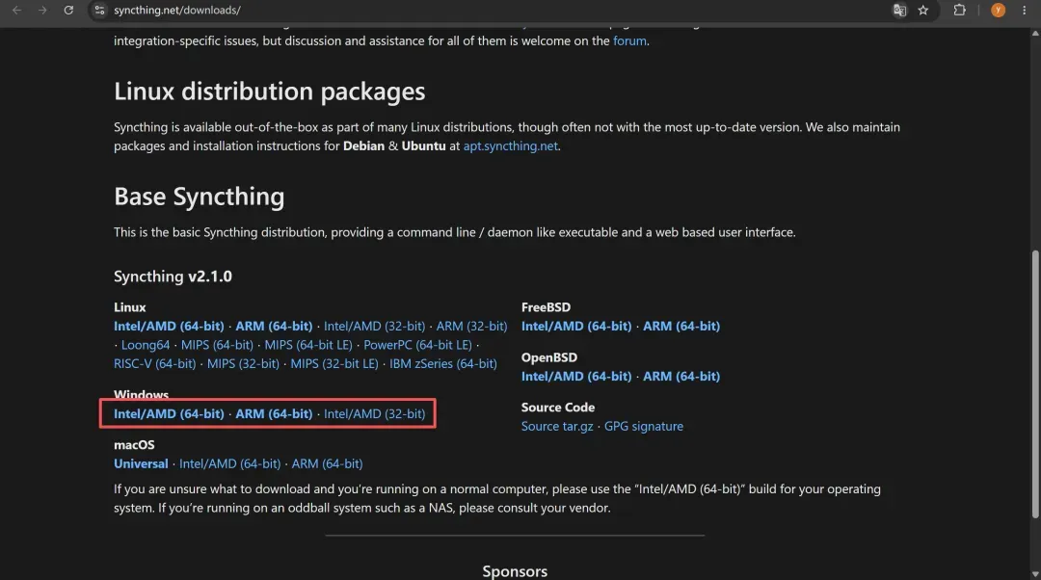Bookmark this page with the star icon
The image size is (1041, 580).
[x=922, y=10]
